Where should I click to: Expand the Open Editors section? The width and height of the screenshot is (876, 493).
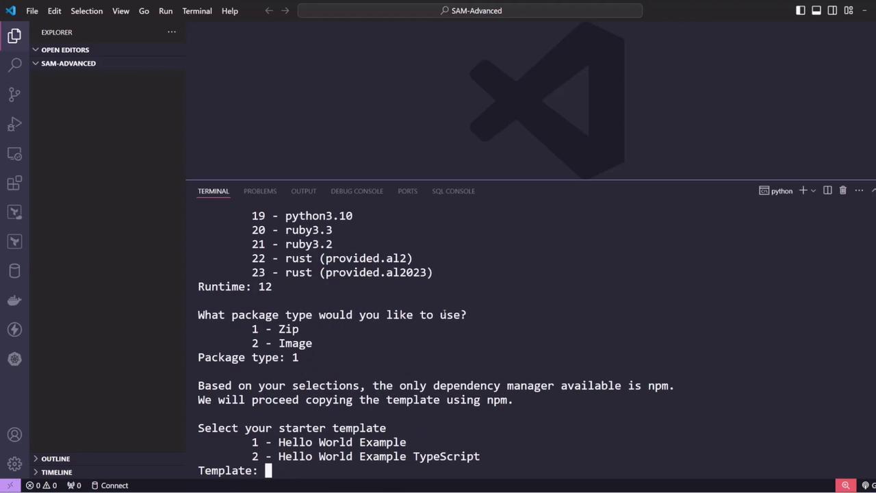[107, 50]
